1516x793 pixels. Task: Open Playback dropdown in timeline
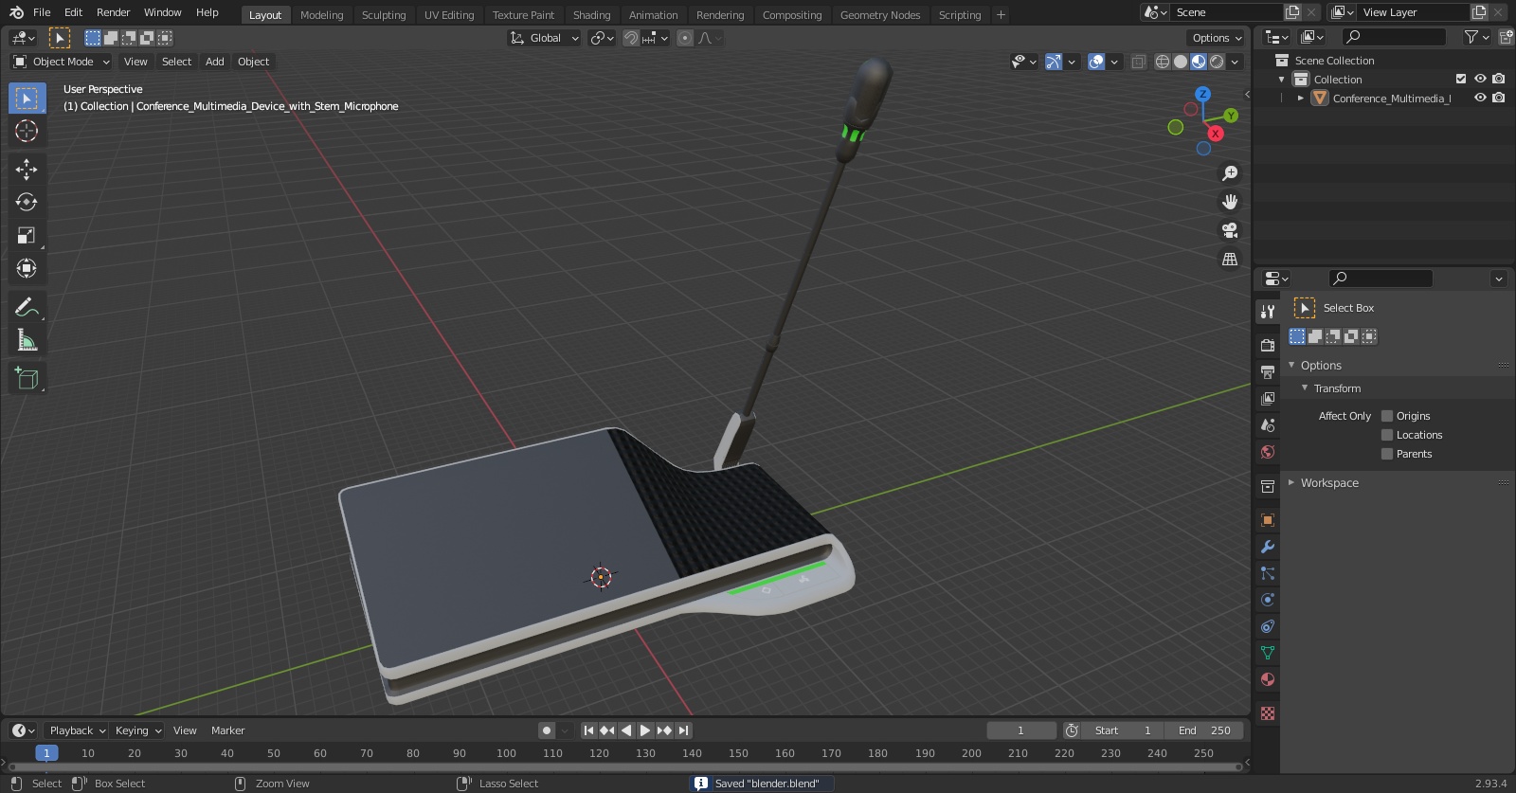pos(77,730)
